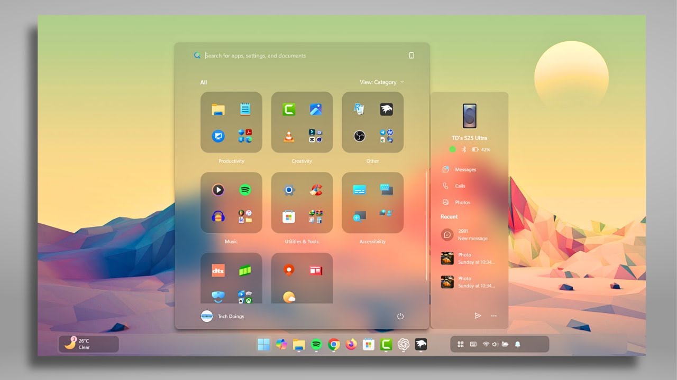This screenshot has width=677, height=380.
Task: Launch Spotify from the Music folder
Action: tap(245, 190)
